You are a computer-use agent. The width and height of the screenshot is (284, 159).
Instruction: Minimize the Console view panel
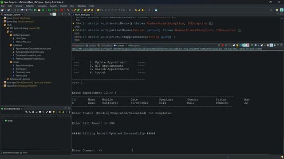click(278, 45)
